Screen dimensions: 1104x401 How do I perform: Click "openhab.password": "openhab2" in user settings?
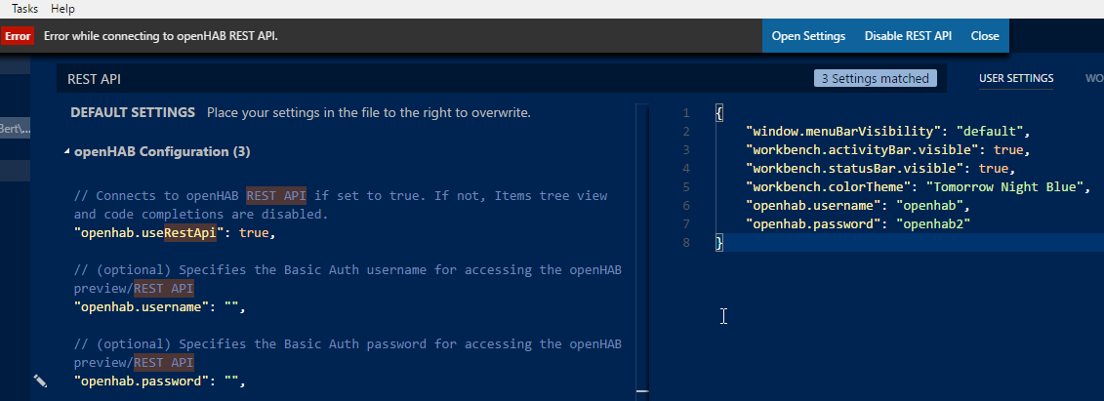(x=858, y=224)
